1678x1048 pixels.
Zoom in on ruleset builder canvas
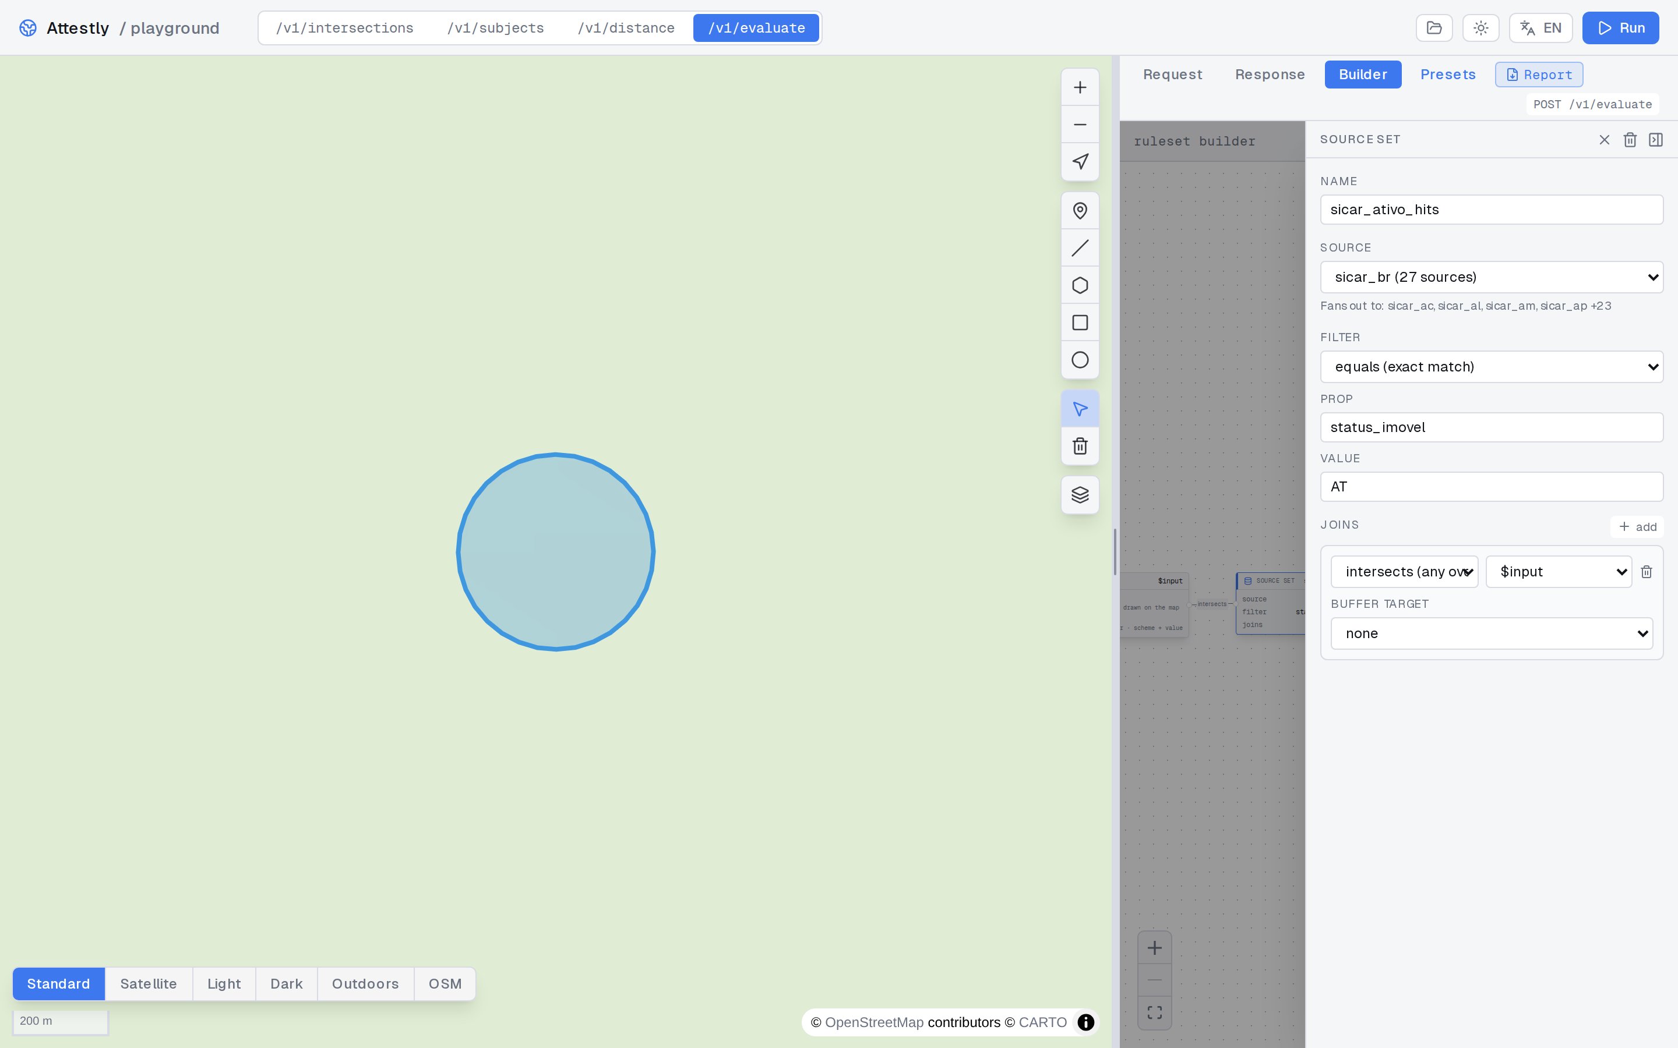coord(1154,948)
